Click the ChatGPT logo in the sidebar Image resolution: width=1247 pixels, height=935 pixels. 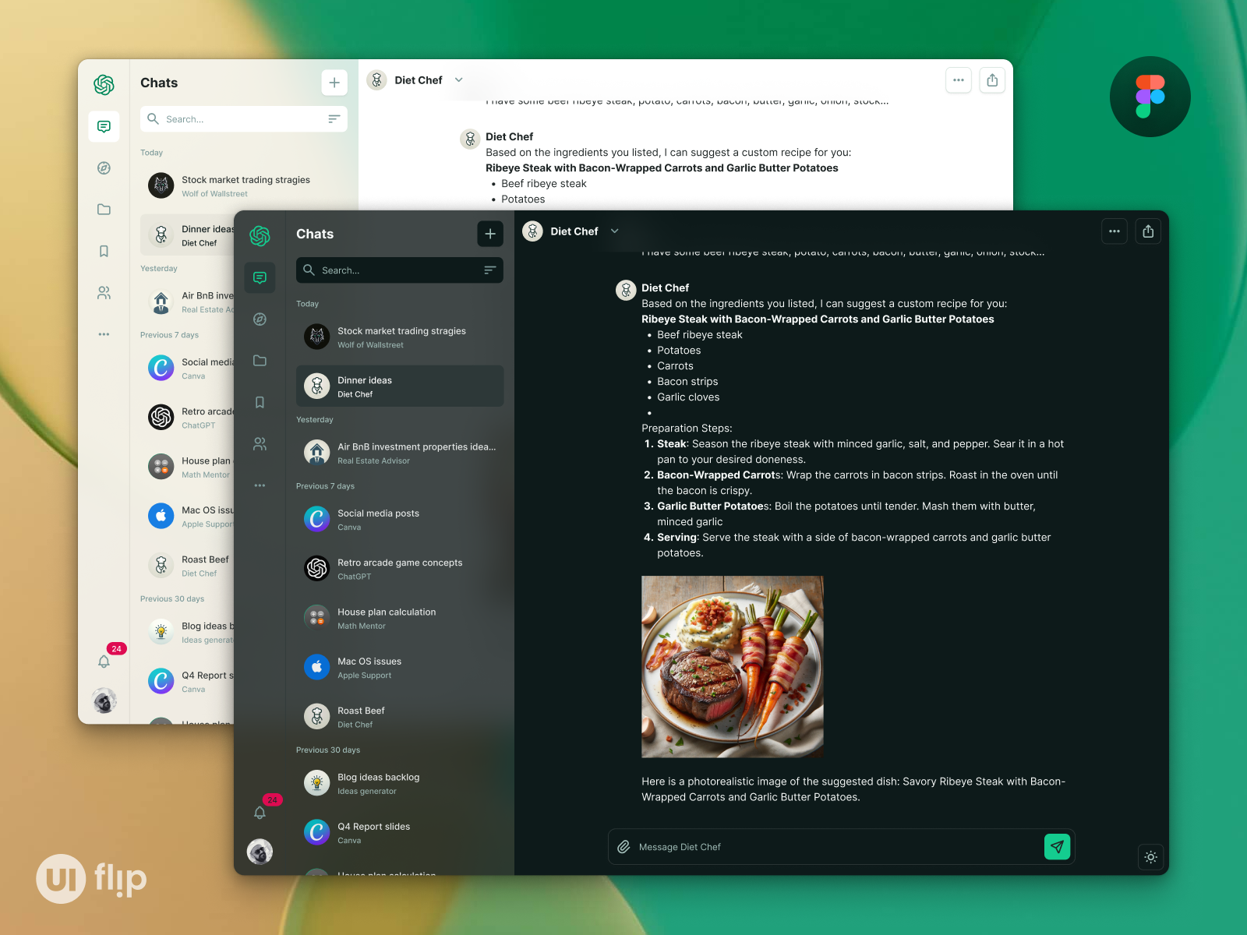[x=260, y=235]
